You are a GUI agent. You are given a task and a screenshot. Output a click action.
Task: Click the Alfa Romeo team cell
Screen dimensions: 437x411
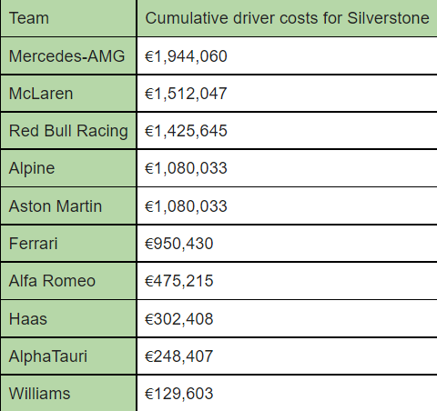68,281
